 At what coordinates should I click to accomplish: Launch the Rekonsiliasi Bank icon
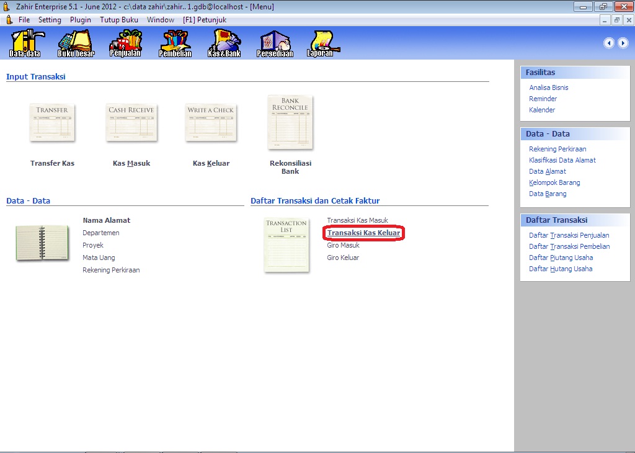click(290, 122)
